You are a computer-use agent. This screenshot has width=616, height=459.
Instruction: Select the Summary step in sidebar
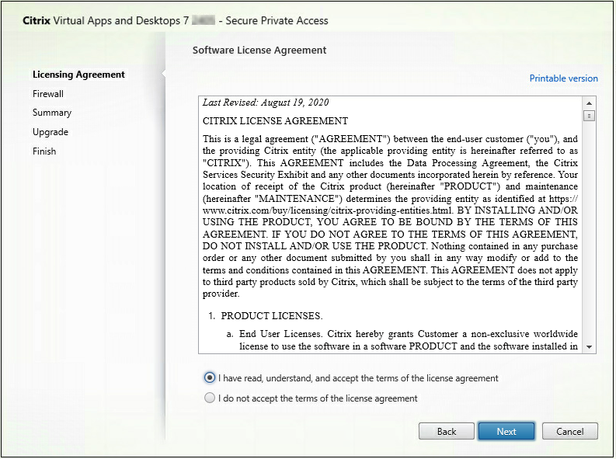(x=52, y=113)
